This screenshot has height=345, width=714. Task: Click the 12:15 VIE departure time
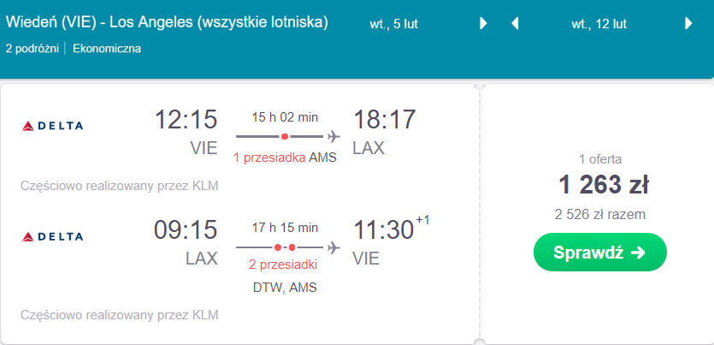186,132
